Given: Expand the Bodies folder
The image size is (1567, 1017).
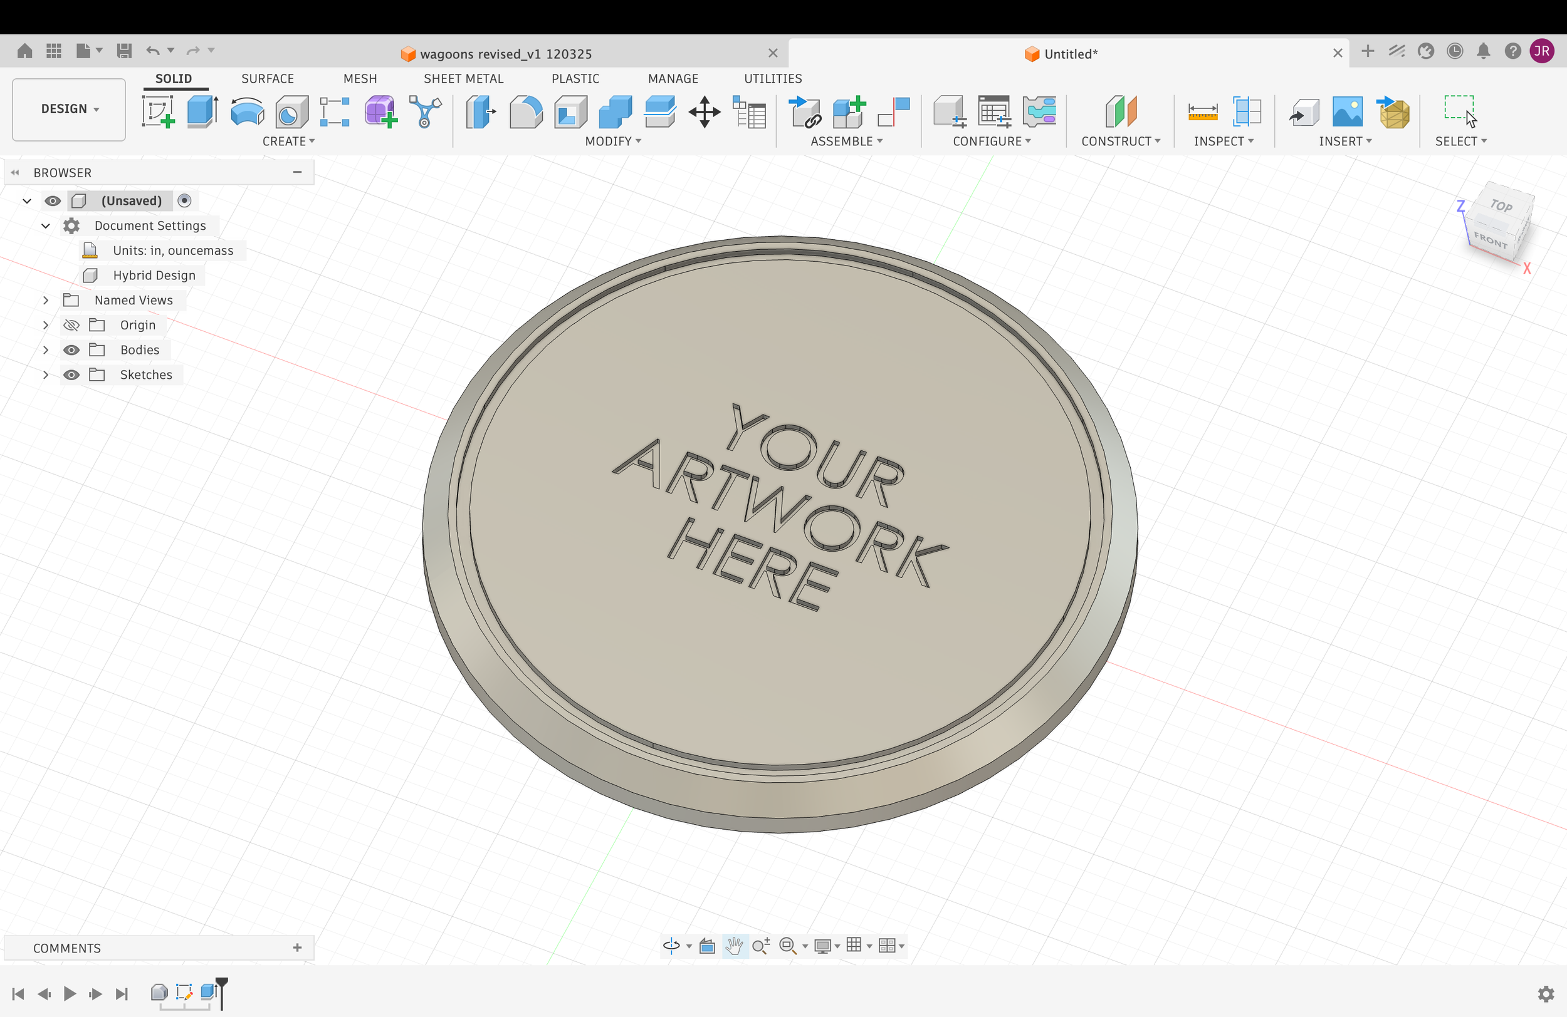Looking at the screenshot, I should (x=45, y=350).
